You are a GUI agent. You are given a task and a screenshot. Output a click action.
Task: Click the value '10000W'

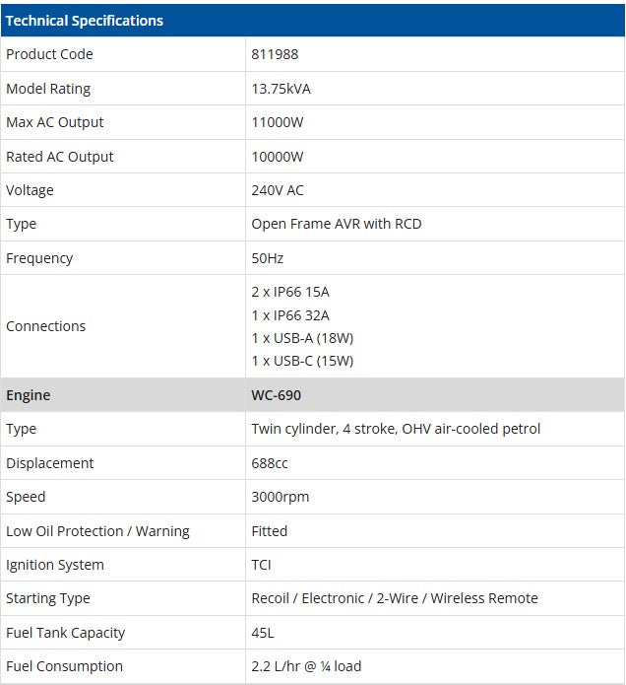(x=277, y=157)
